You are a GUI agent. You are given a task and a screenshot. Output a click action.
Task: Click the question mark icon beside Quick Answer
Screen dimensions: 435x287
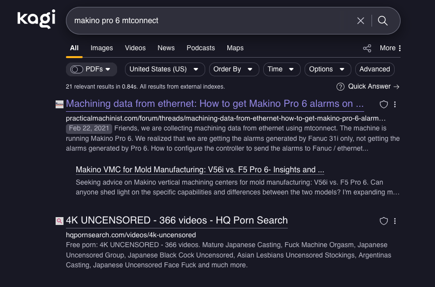pos(341,87)
